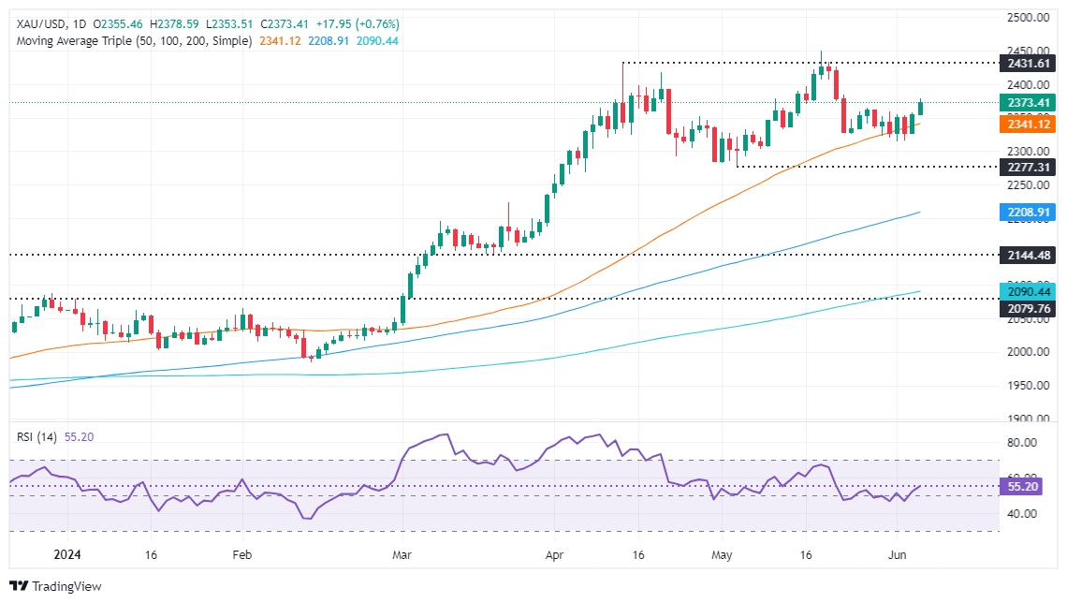Select the XAU/USD symbol title
This screenshot has height=603, width=1067.
click(x=41, y=23)
